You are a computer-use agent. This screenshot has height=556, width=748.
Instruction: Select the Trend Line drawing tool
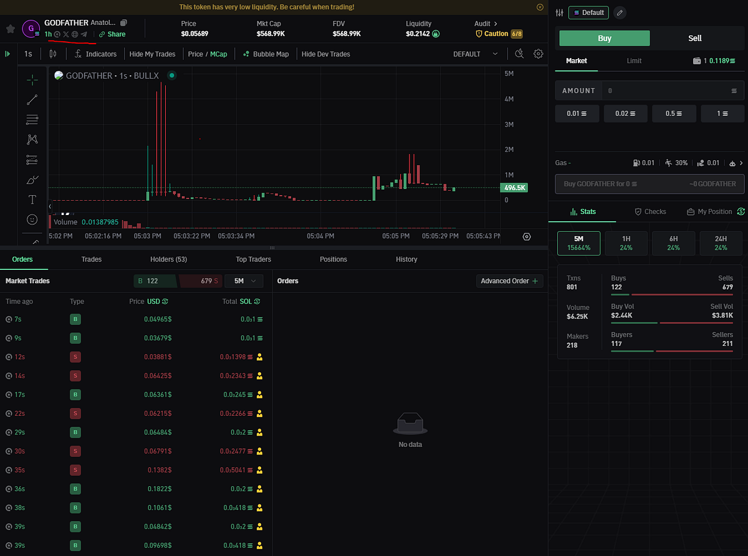click(x=31, y=100)
